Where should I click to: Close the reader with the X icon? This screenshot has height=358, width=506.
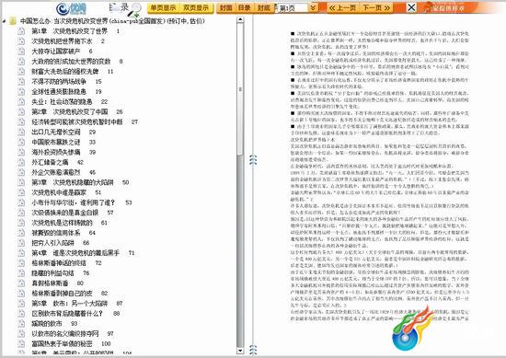(x=411, y=7)
